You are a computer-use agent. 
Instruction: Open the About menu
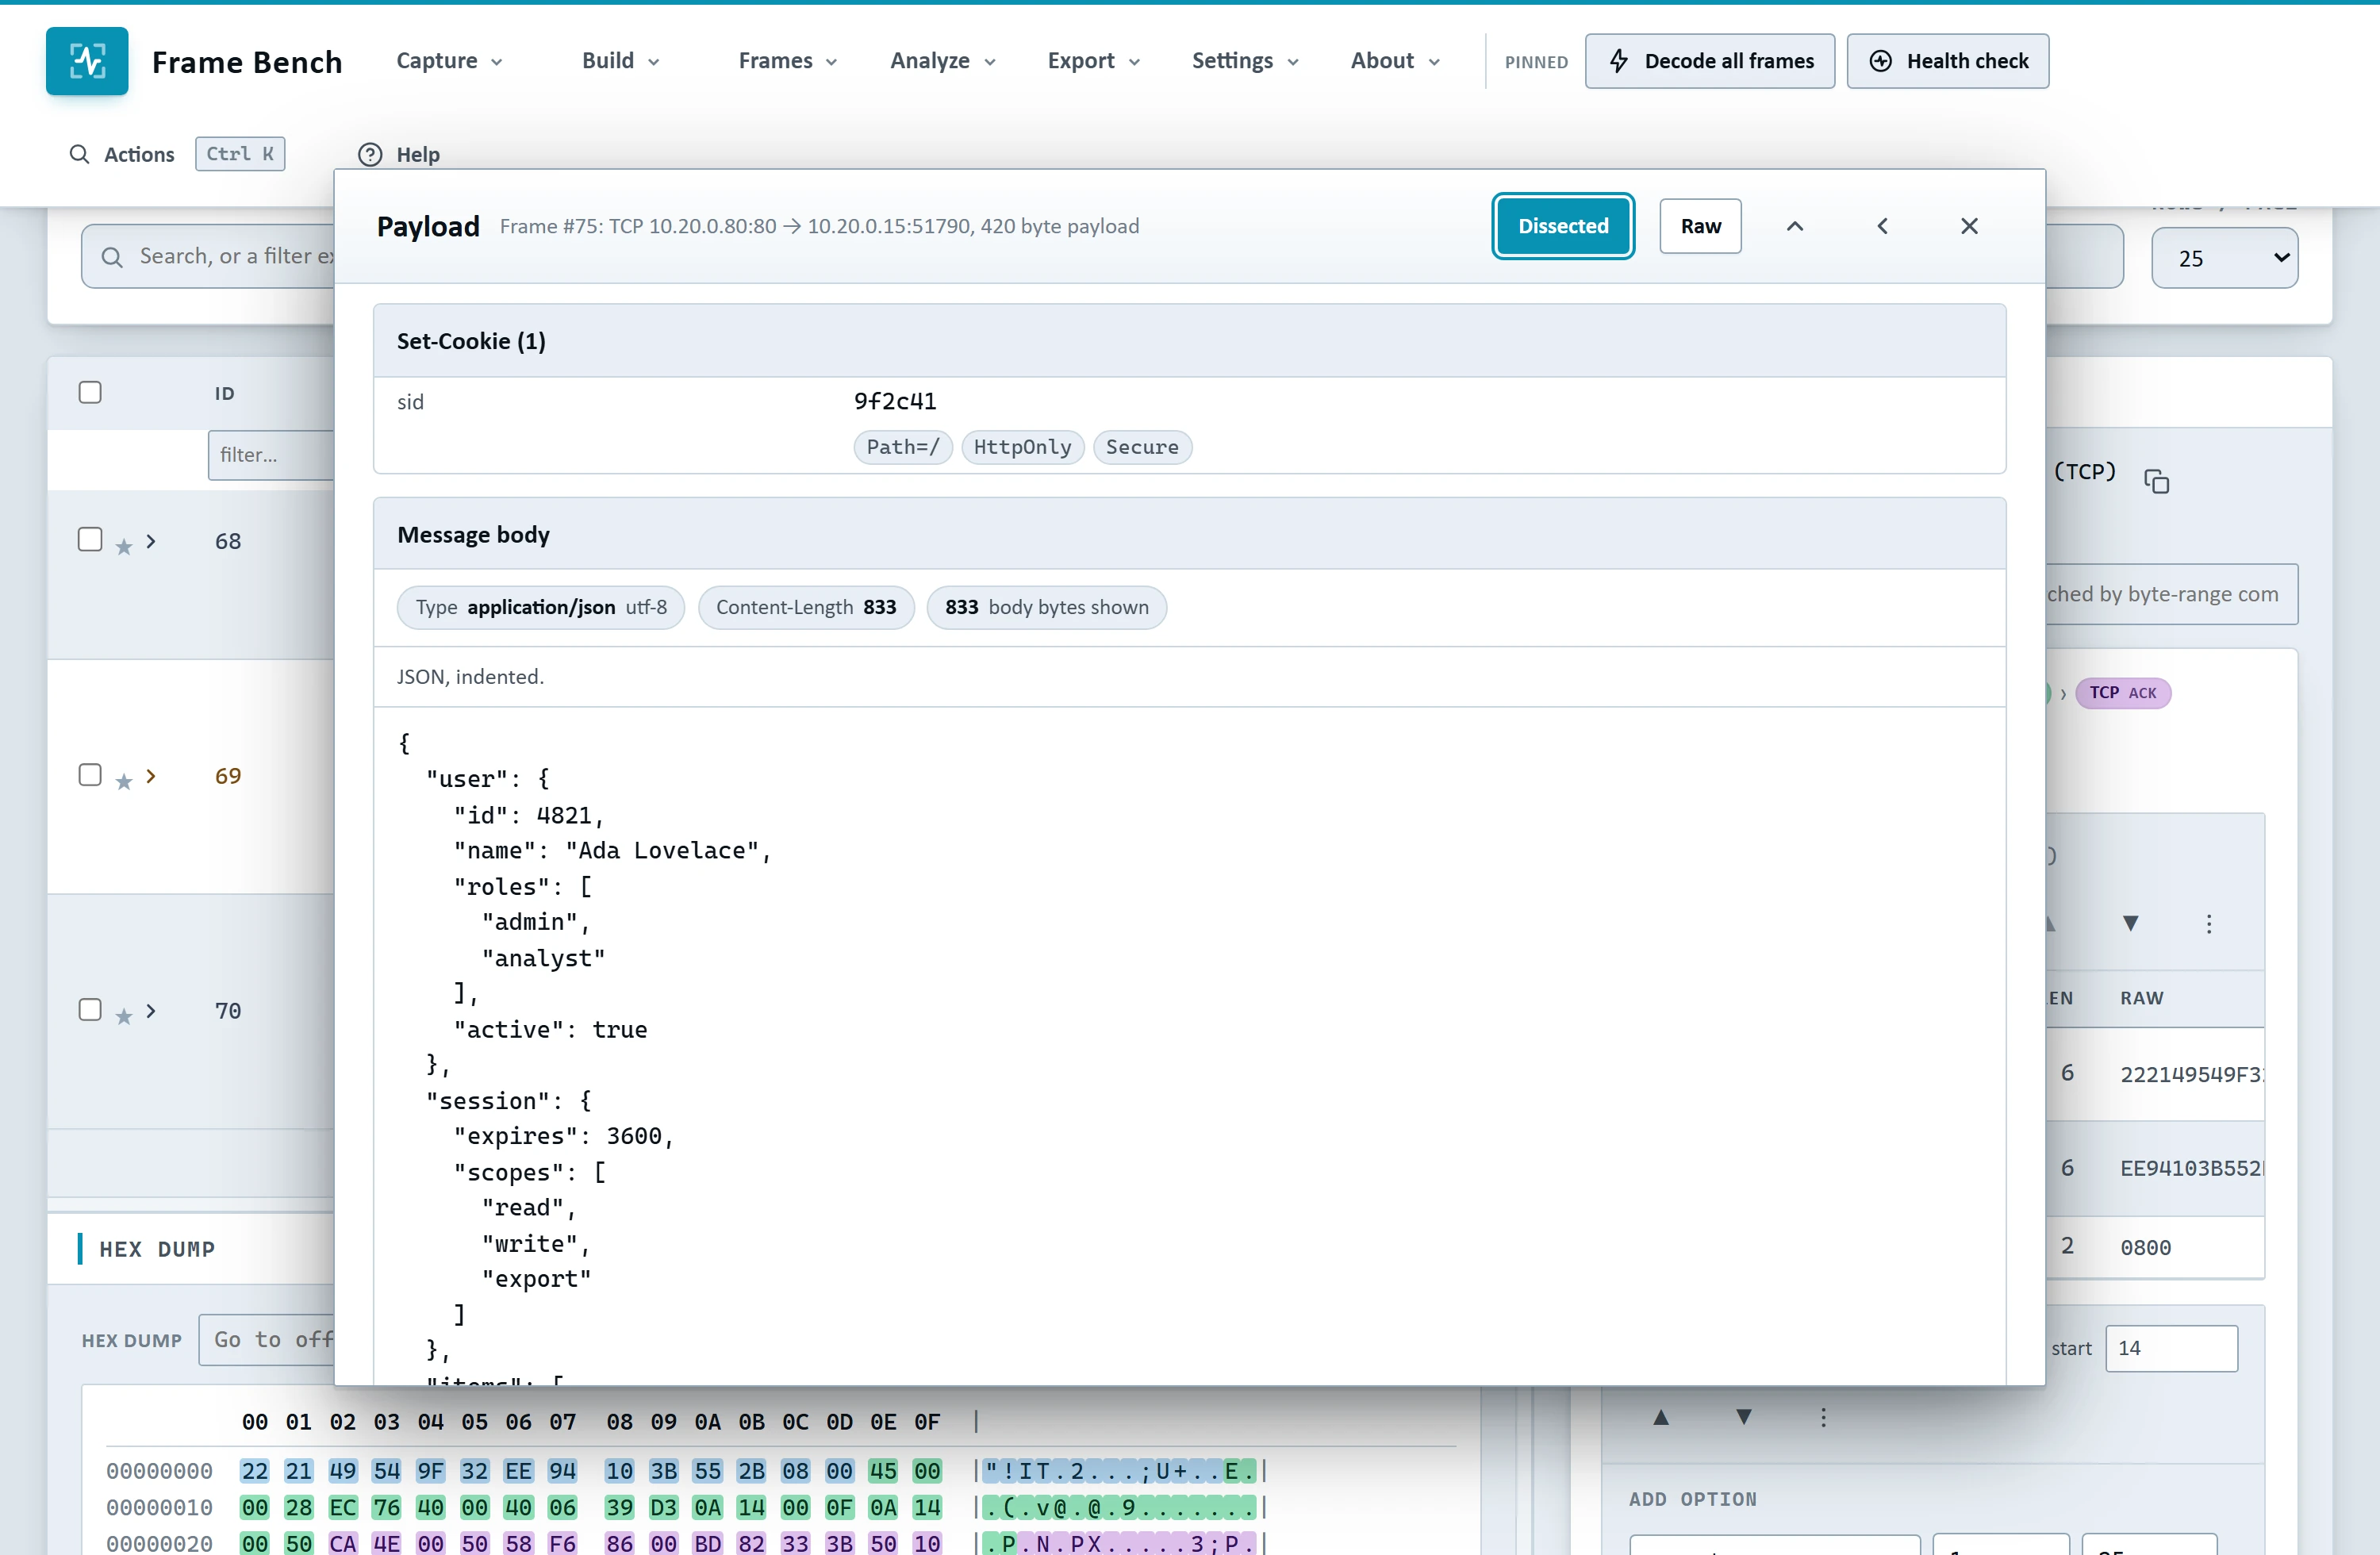tap(1395, 61)
